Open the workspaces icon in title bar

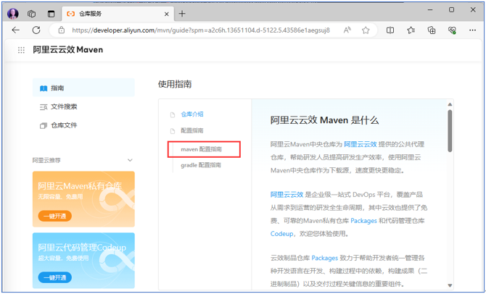click(32, 14)
